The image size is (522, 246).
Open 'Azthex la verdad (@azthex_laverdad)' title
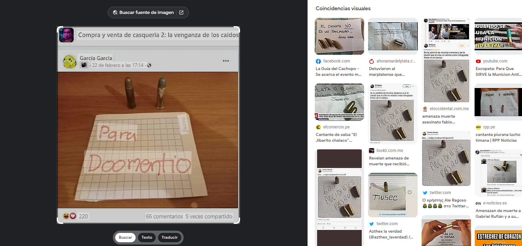click(391, 234)
